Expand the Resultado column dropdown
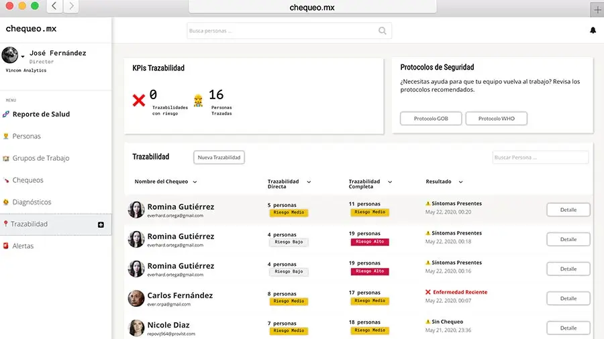 [460, 182]
